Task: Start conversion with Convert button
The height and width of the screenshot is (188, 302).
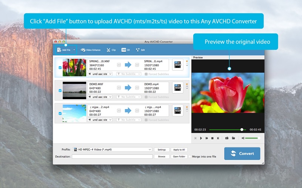Action: coord(242,153)
